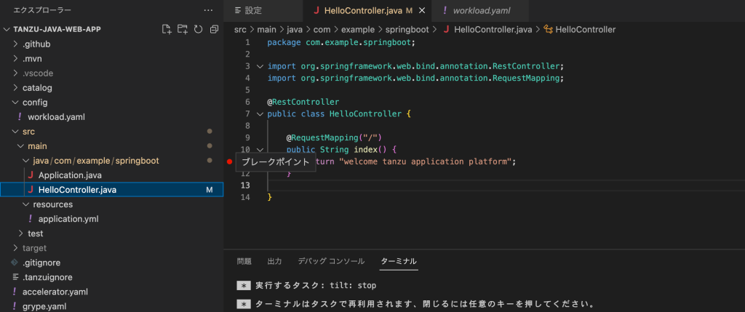Click the New Folder icon in explorer
745x312 pixels.
[x=183, y=30]
